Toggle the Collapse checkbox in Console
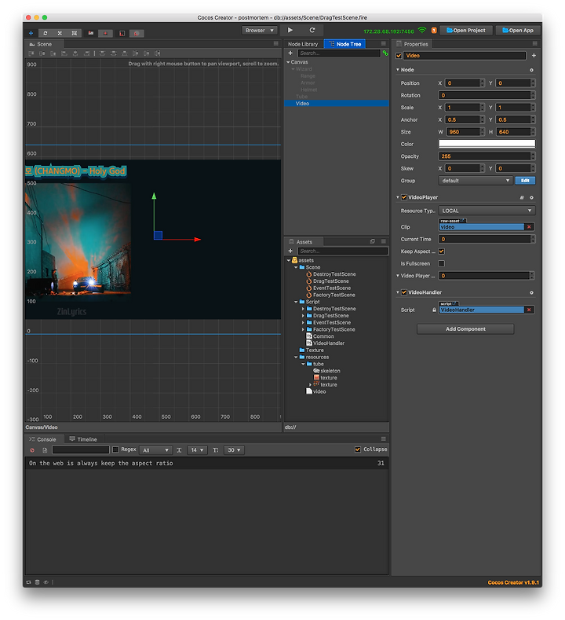Screen dimensions: 565x620 tap(358, 449)
